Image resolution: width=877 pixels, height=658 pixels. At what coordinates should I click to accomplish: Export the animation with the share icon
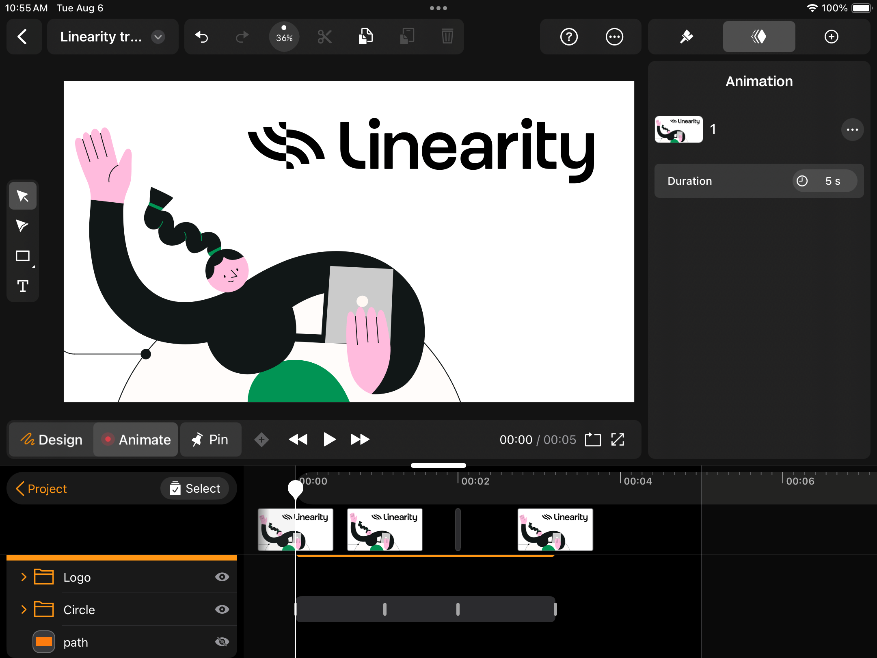[x=593, y=439]
